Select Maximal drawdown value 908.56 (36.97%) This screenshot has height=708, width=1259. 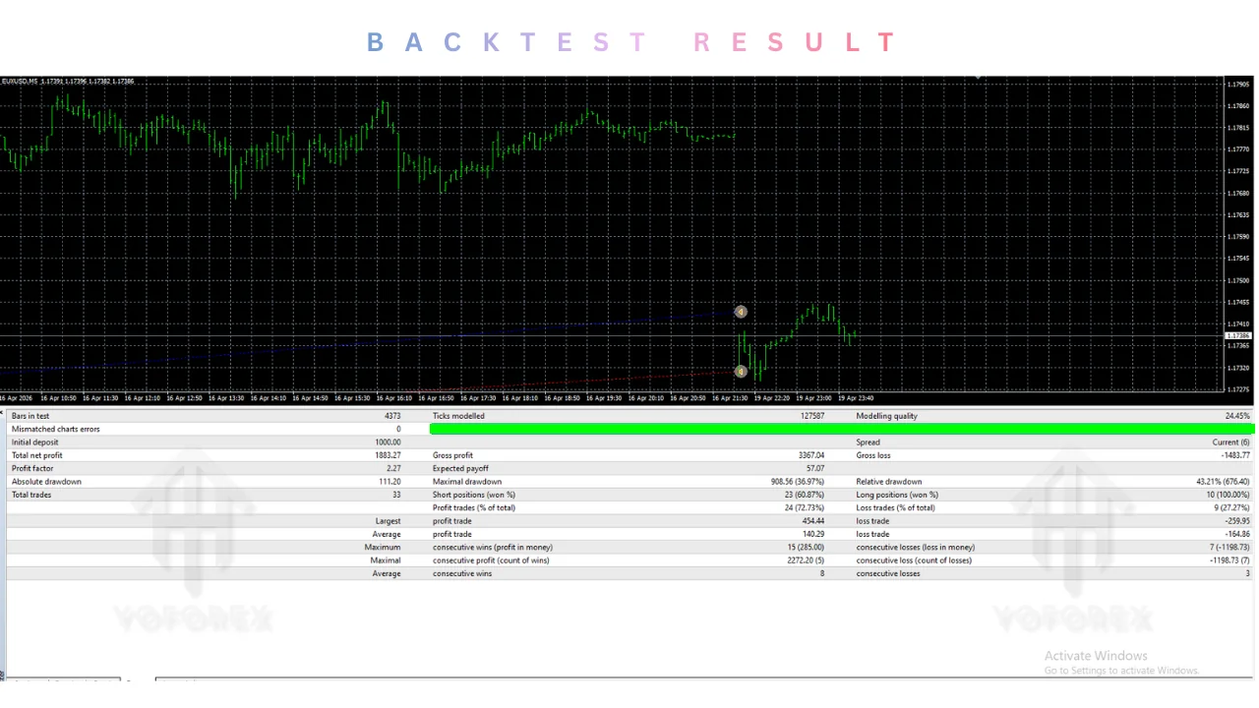[798, 482]
